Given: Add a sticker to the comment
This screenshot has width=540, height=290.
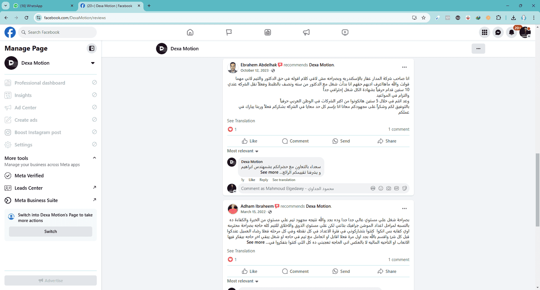Looking at the screenshot, I should (405, 188).
